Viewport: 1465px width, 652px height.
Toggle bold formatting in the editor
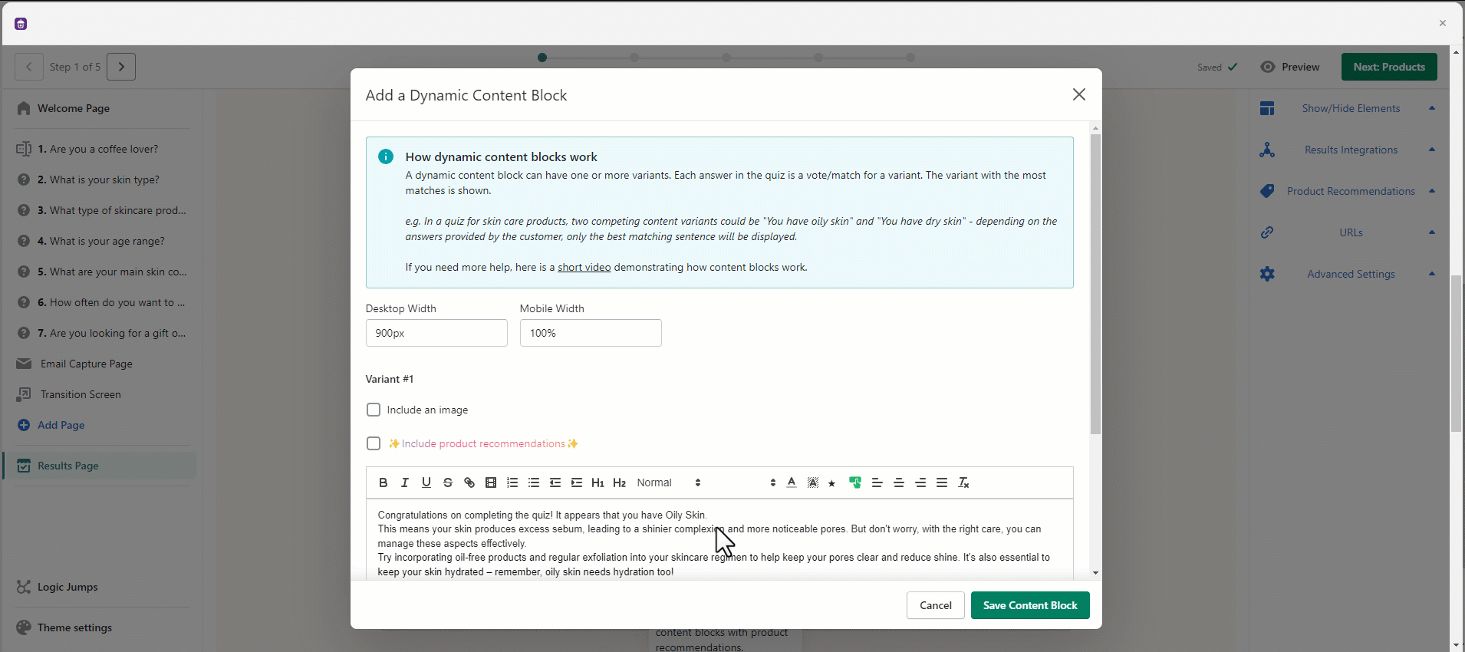tap(384, 482)
